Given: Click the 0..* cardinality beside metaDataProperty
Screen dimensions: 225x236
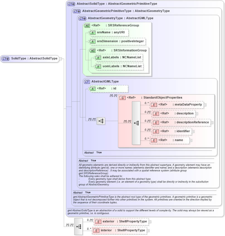Looking at the screenshot, I should [x=146, y=103].
